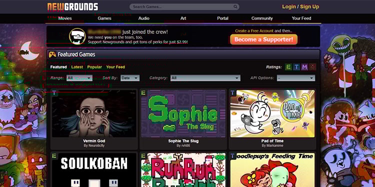Click the Become a Supporter! button
Image resolution: width=375 pixels, height=187 pixels.
(263, 39)
